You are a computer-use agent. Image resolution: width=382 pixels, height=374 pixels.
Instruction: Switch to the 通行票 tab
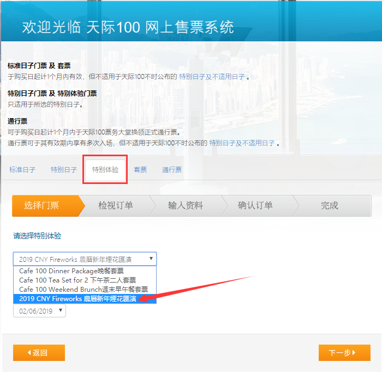172,170
